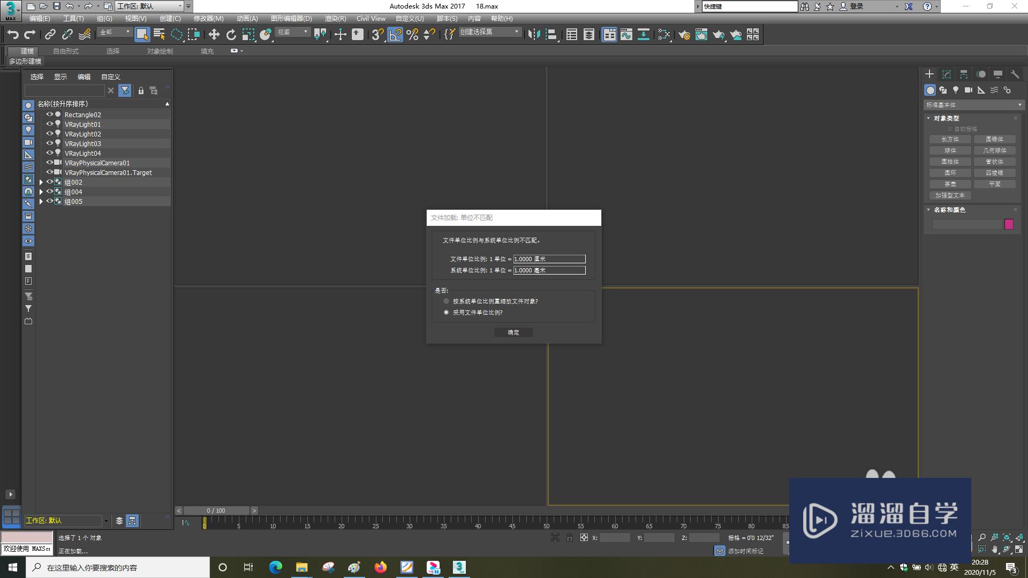
Task: Hide VRayPhysicalCamera01 using its eye icon
Action: (49, 163)
